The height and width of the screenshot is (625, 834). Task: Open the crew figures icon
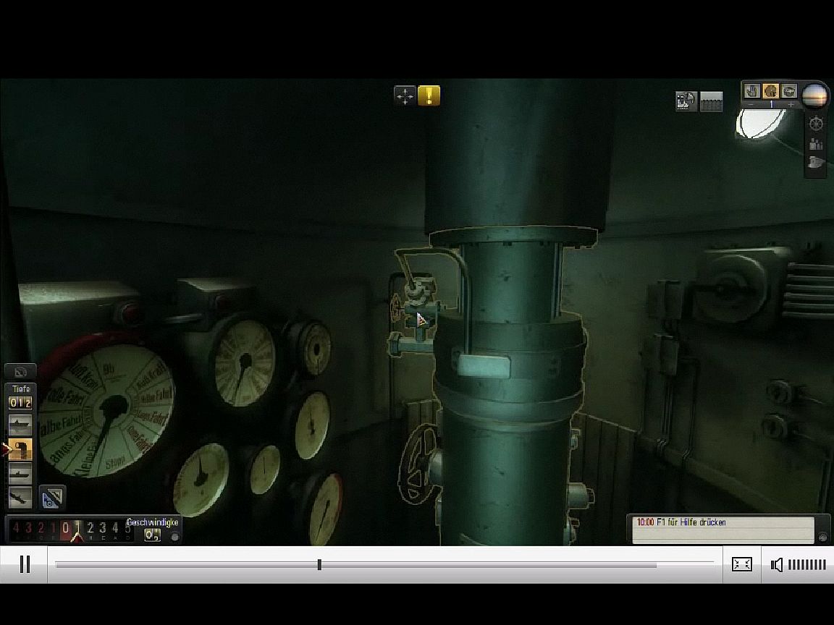pyautogui.click(x=816, y=143)
